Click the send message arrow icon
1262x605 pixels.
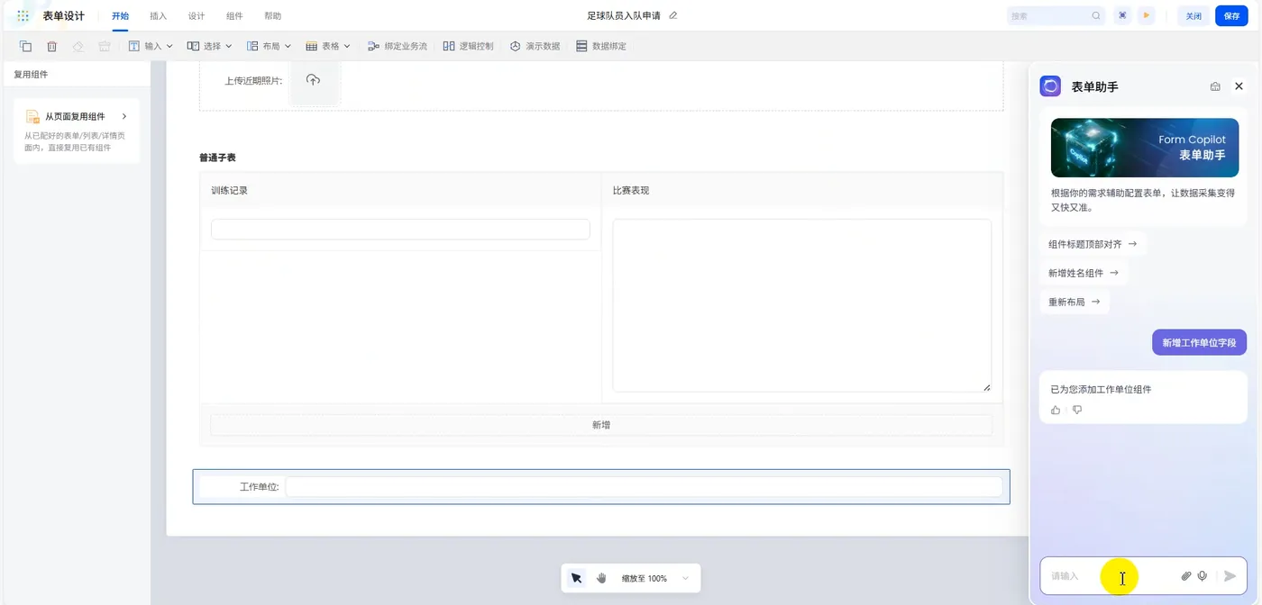click(x=1230, y=576)
